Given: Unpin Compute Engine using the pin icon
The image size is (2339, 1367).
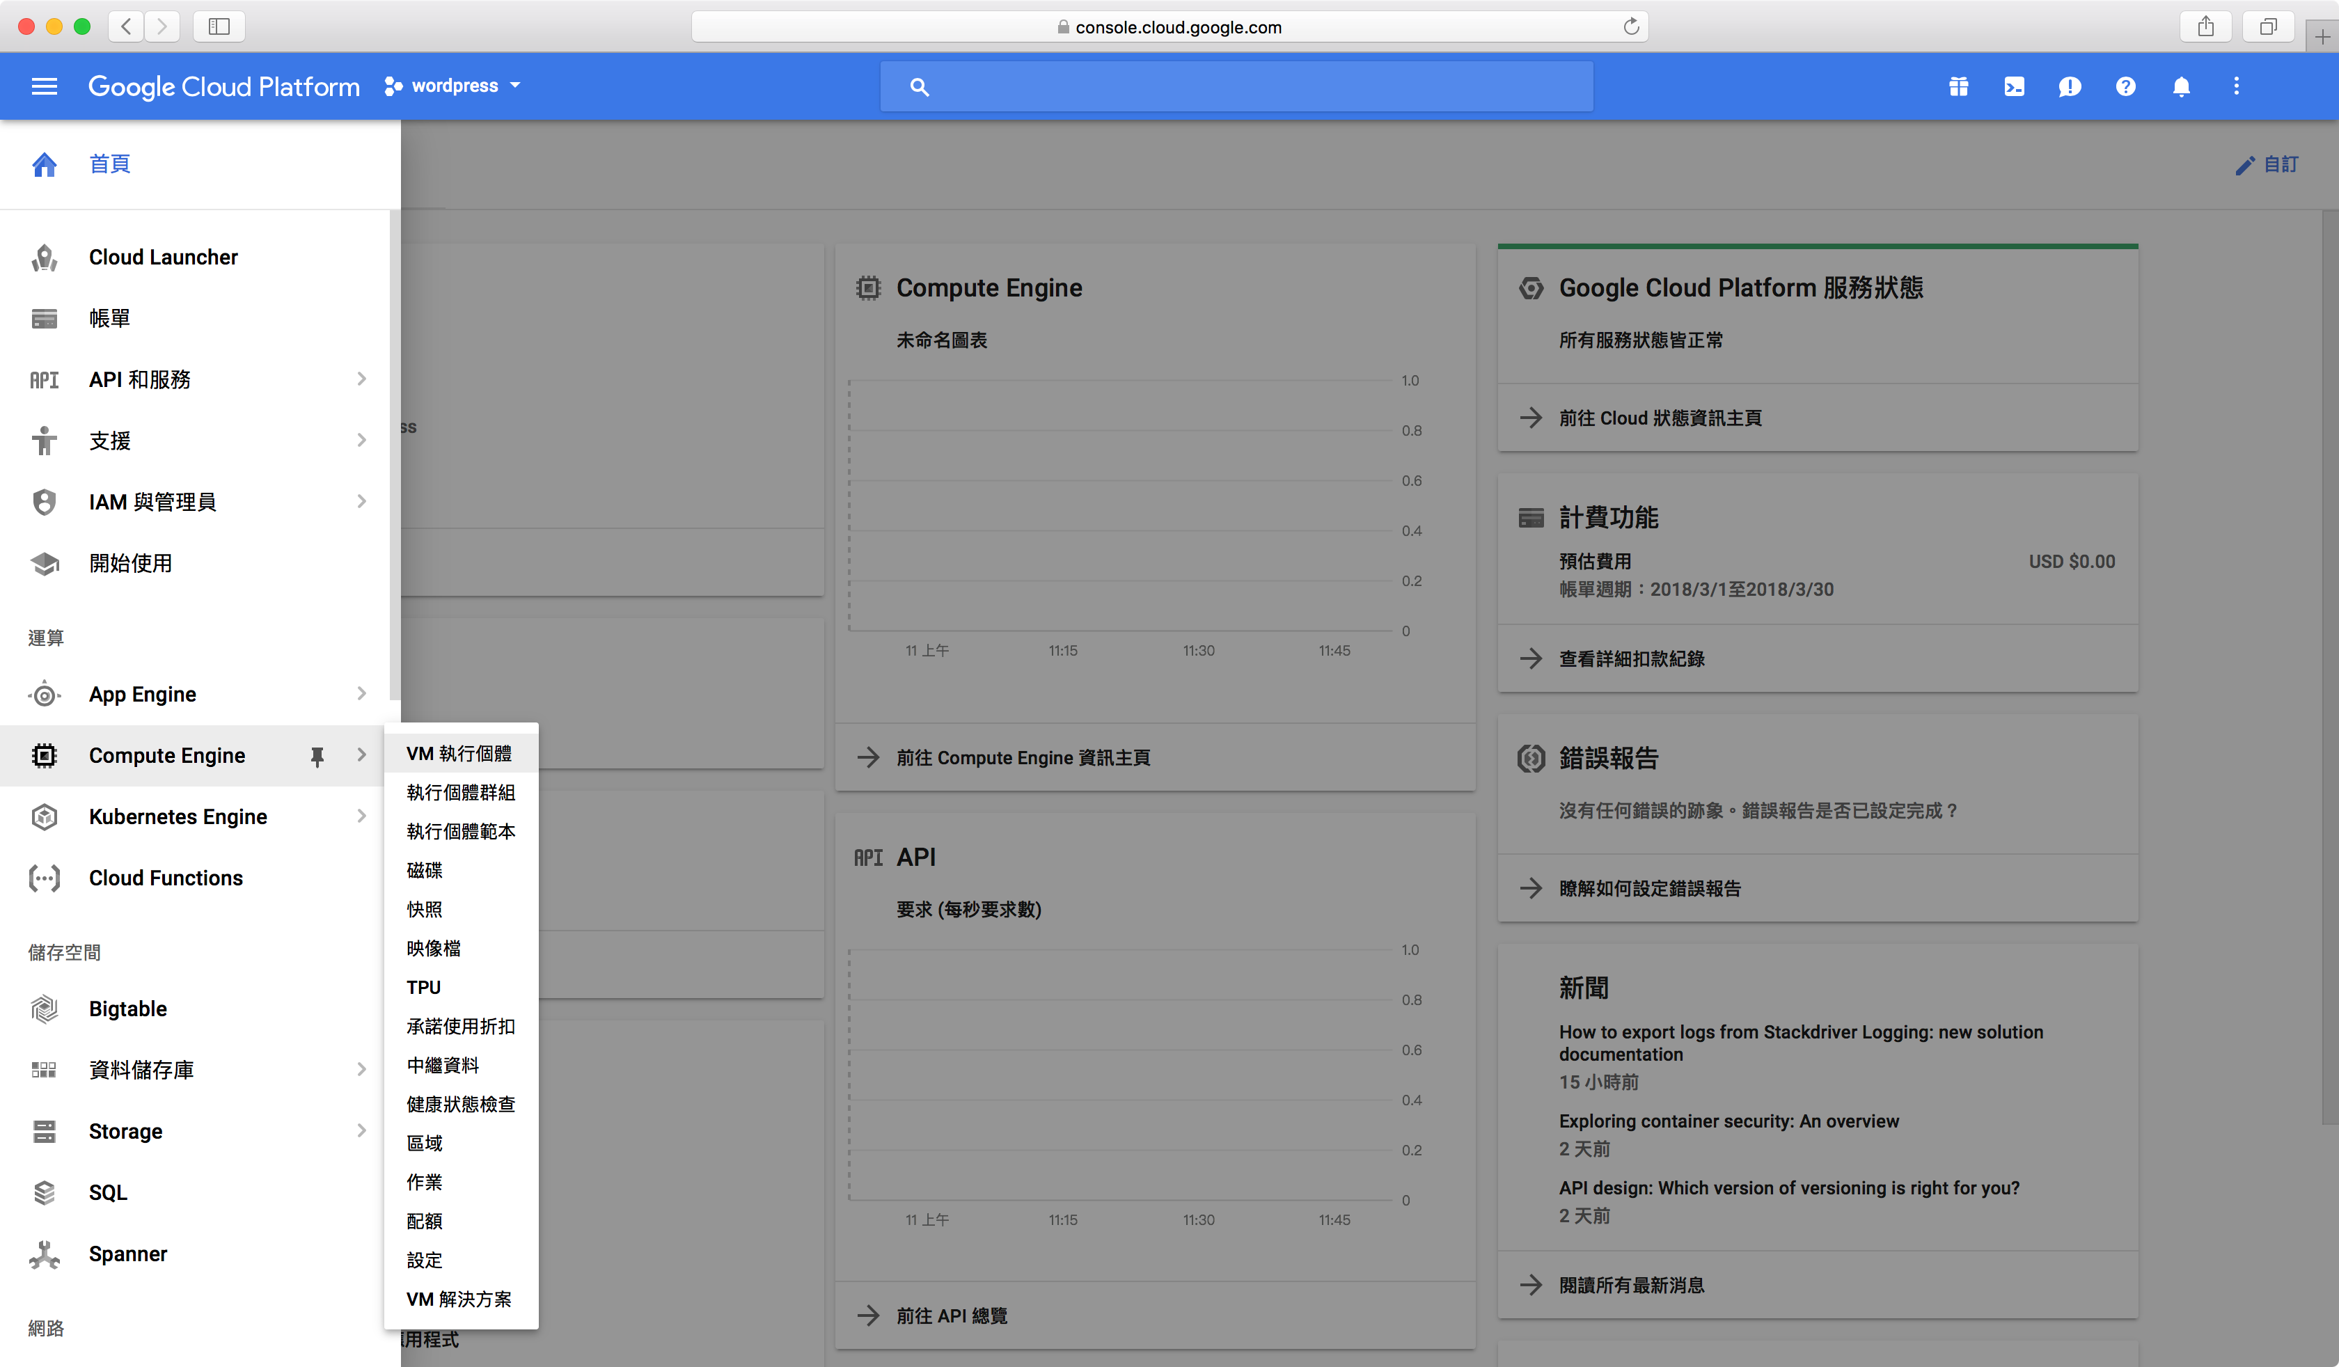Looking at the screenshot, I should pos(317,757).
